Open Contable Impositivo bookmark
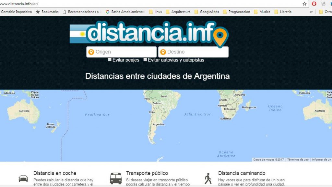This screenshot has width=332, height=187. [16, 12]
